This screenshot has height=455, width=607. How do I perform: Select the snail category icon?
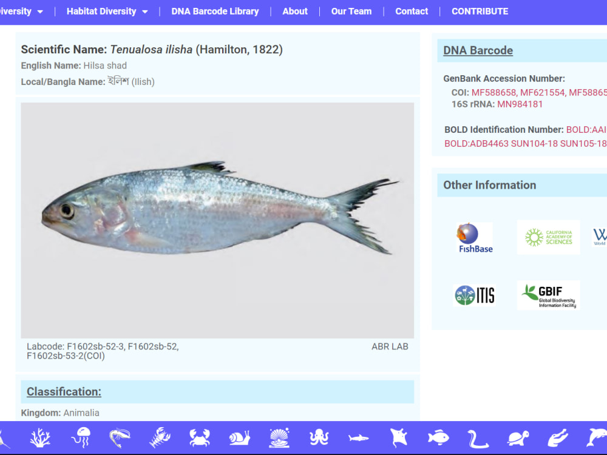tap(240, 438)
